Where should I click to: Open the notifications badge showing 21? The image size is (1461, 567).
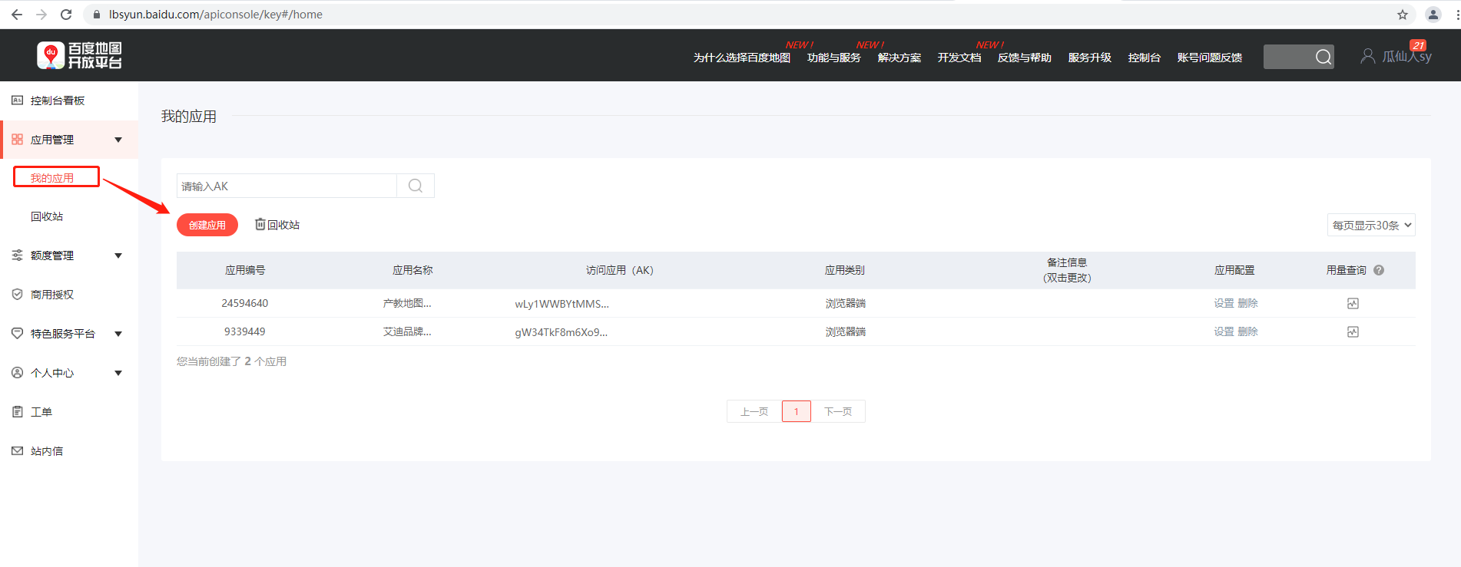[x=1418, y=45]
